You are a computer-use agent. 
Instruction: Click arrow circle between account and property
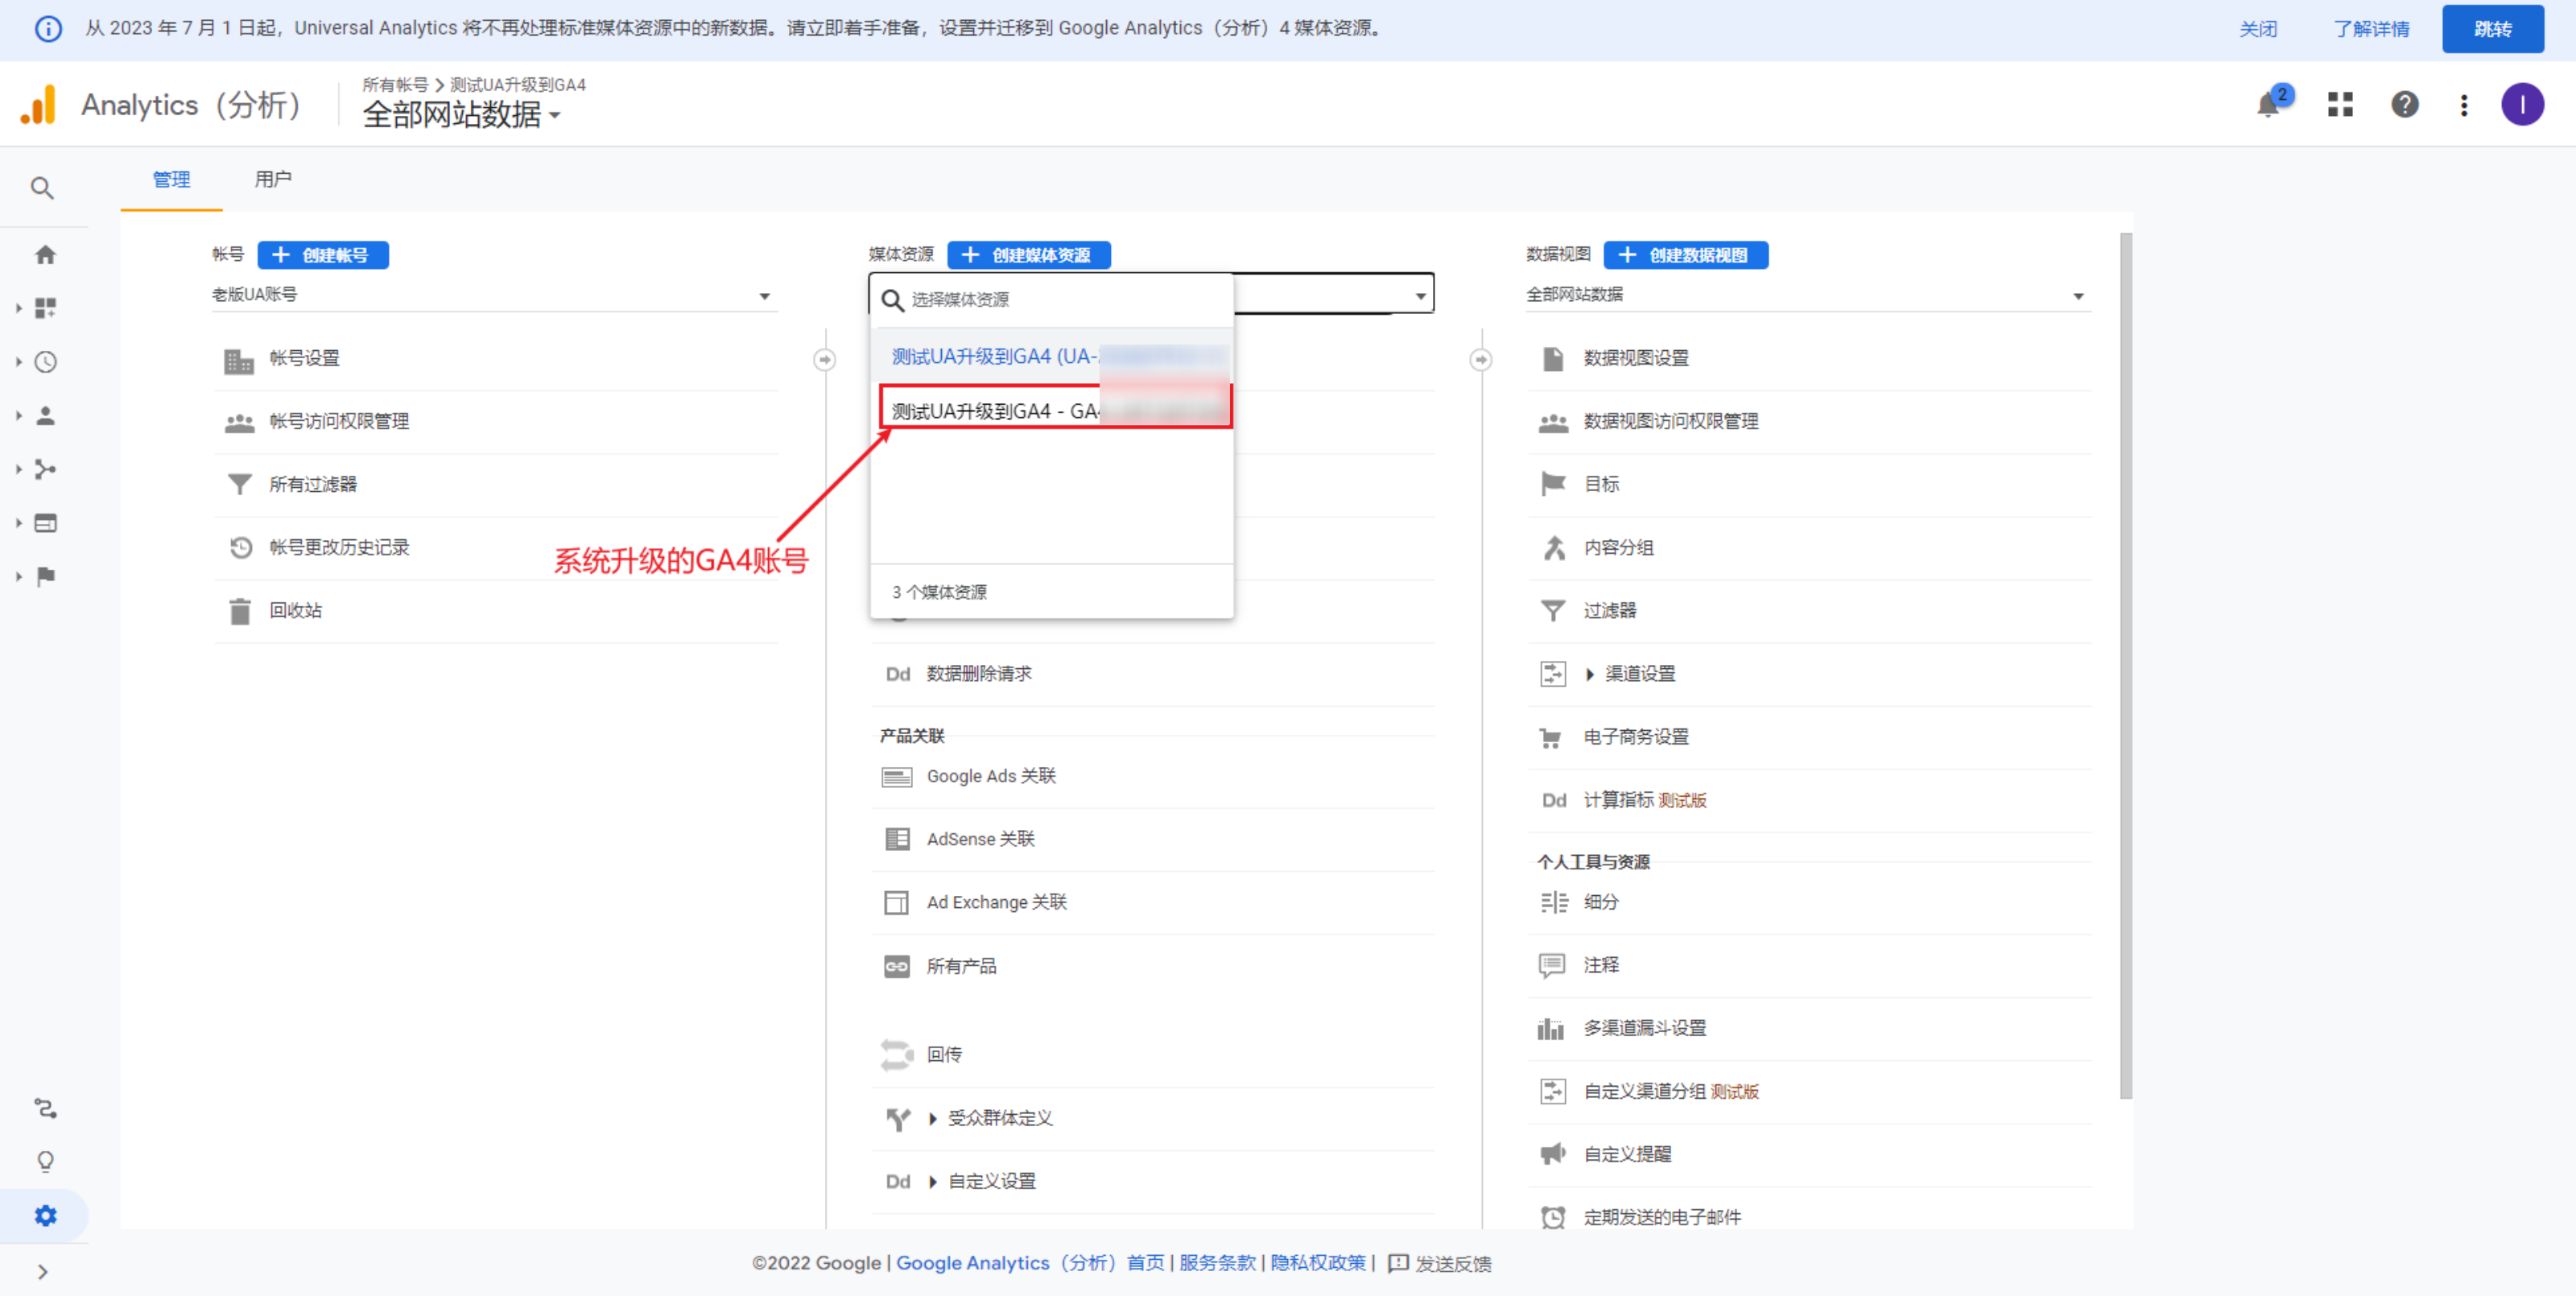pyautogui.click(x=824, y=359)
